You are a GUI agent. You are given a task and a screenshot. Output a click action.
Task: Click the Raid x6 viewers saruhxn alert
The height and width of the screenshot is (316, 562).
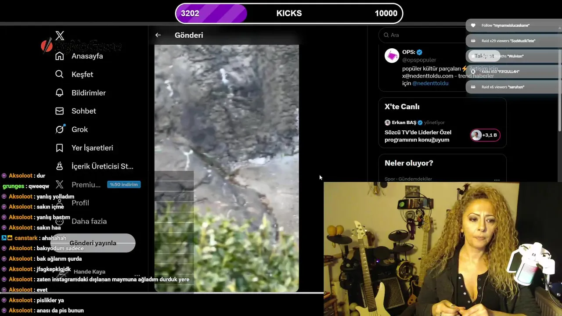514,87
